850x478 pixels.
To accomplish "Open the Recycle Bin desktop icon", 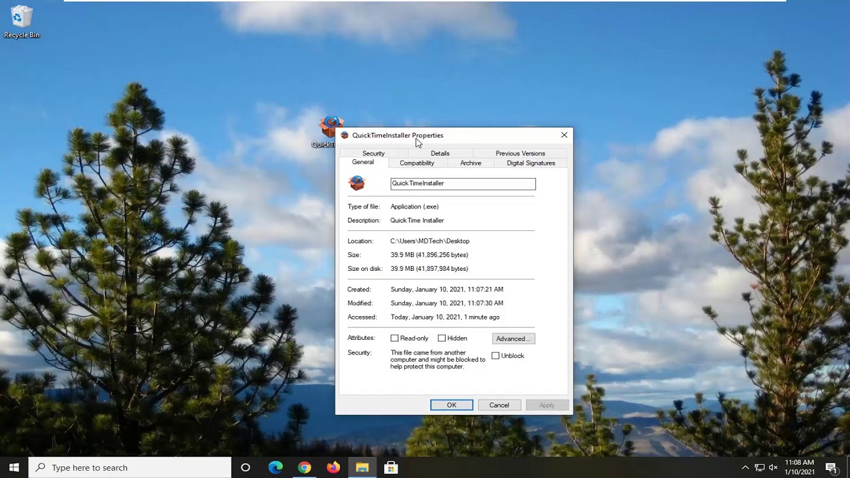I will point(21,22).
